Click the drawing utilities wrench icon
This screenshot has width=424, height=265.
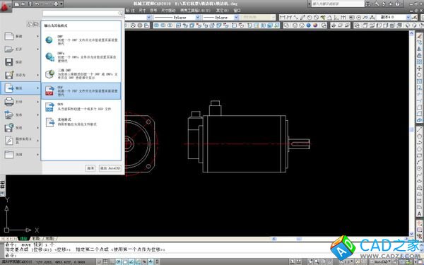(x=9, y=141)
